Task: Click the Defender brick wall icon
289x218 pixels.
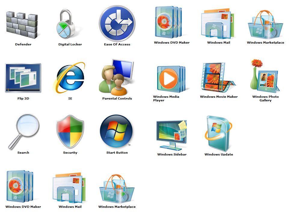Action: click(22, 25)
